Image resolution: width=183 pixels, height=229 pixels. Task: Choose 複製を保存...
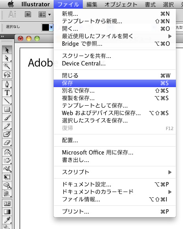pyautogui.click(x=115, y=98)
